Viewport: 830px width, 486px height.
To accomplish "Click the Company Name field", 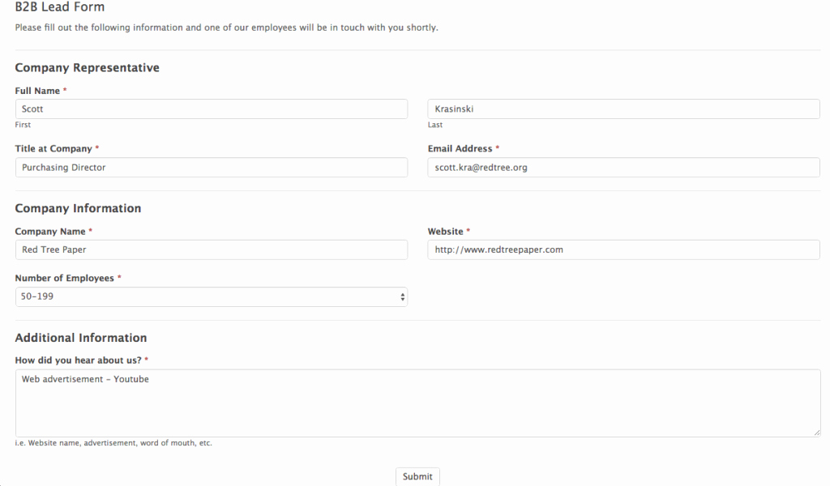I will pos(212,249).
